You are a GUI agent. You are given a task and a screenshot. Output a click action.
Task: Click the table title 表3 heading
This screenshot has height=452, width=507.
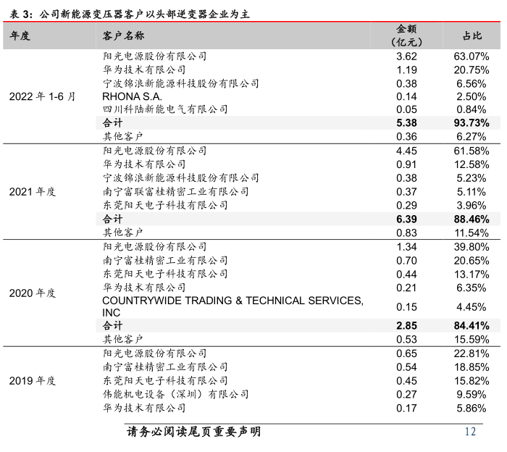click(x=130, y=14)
